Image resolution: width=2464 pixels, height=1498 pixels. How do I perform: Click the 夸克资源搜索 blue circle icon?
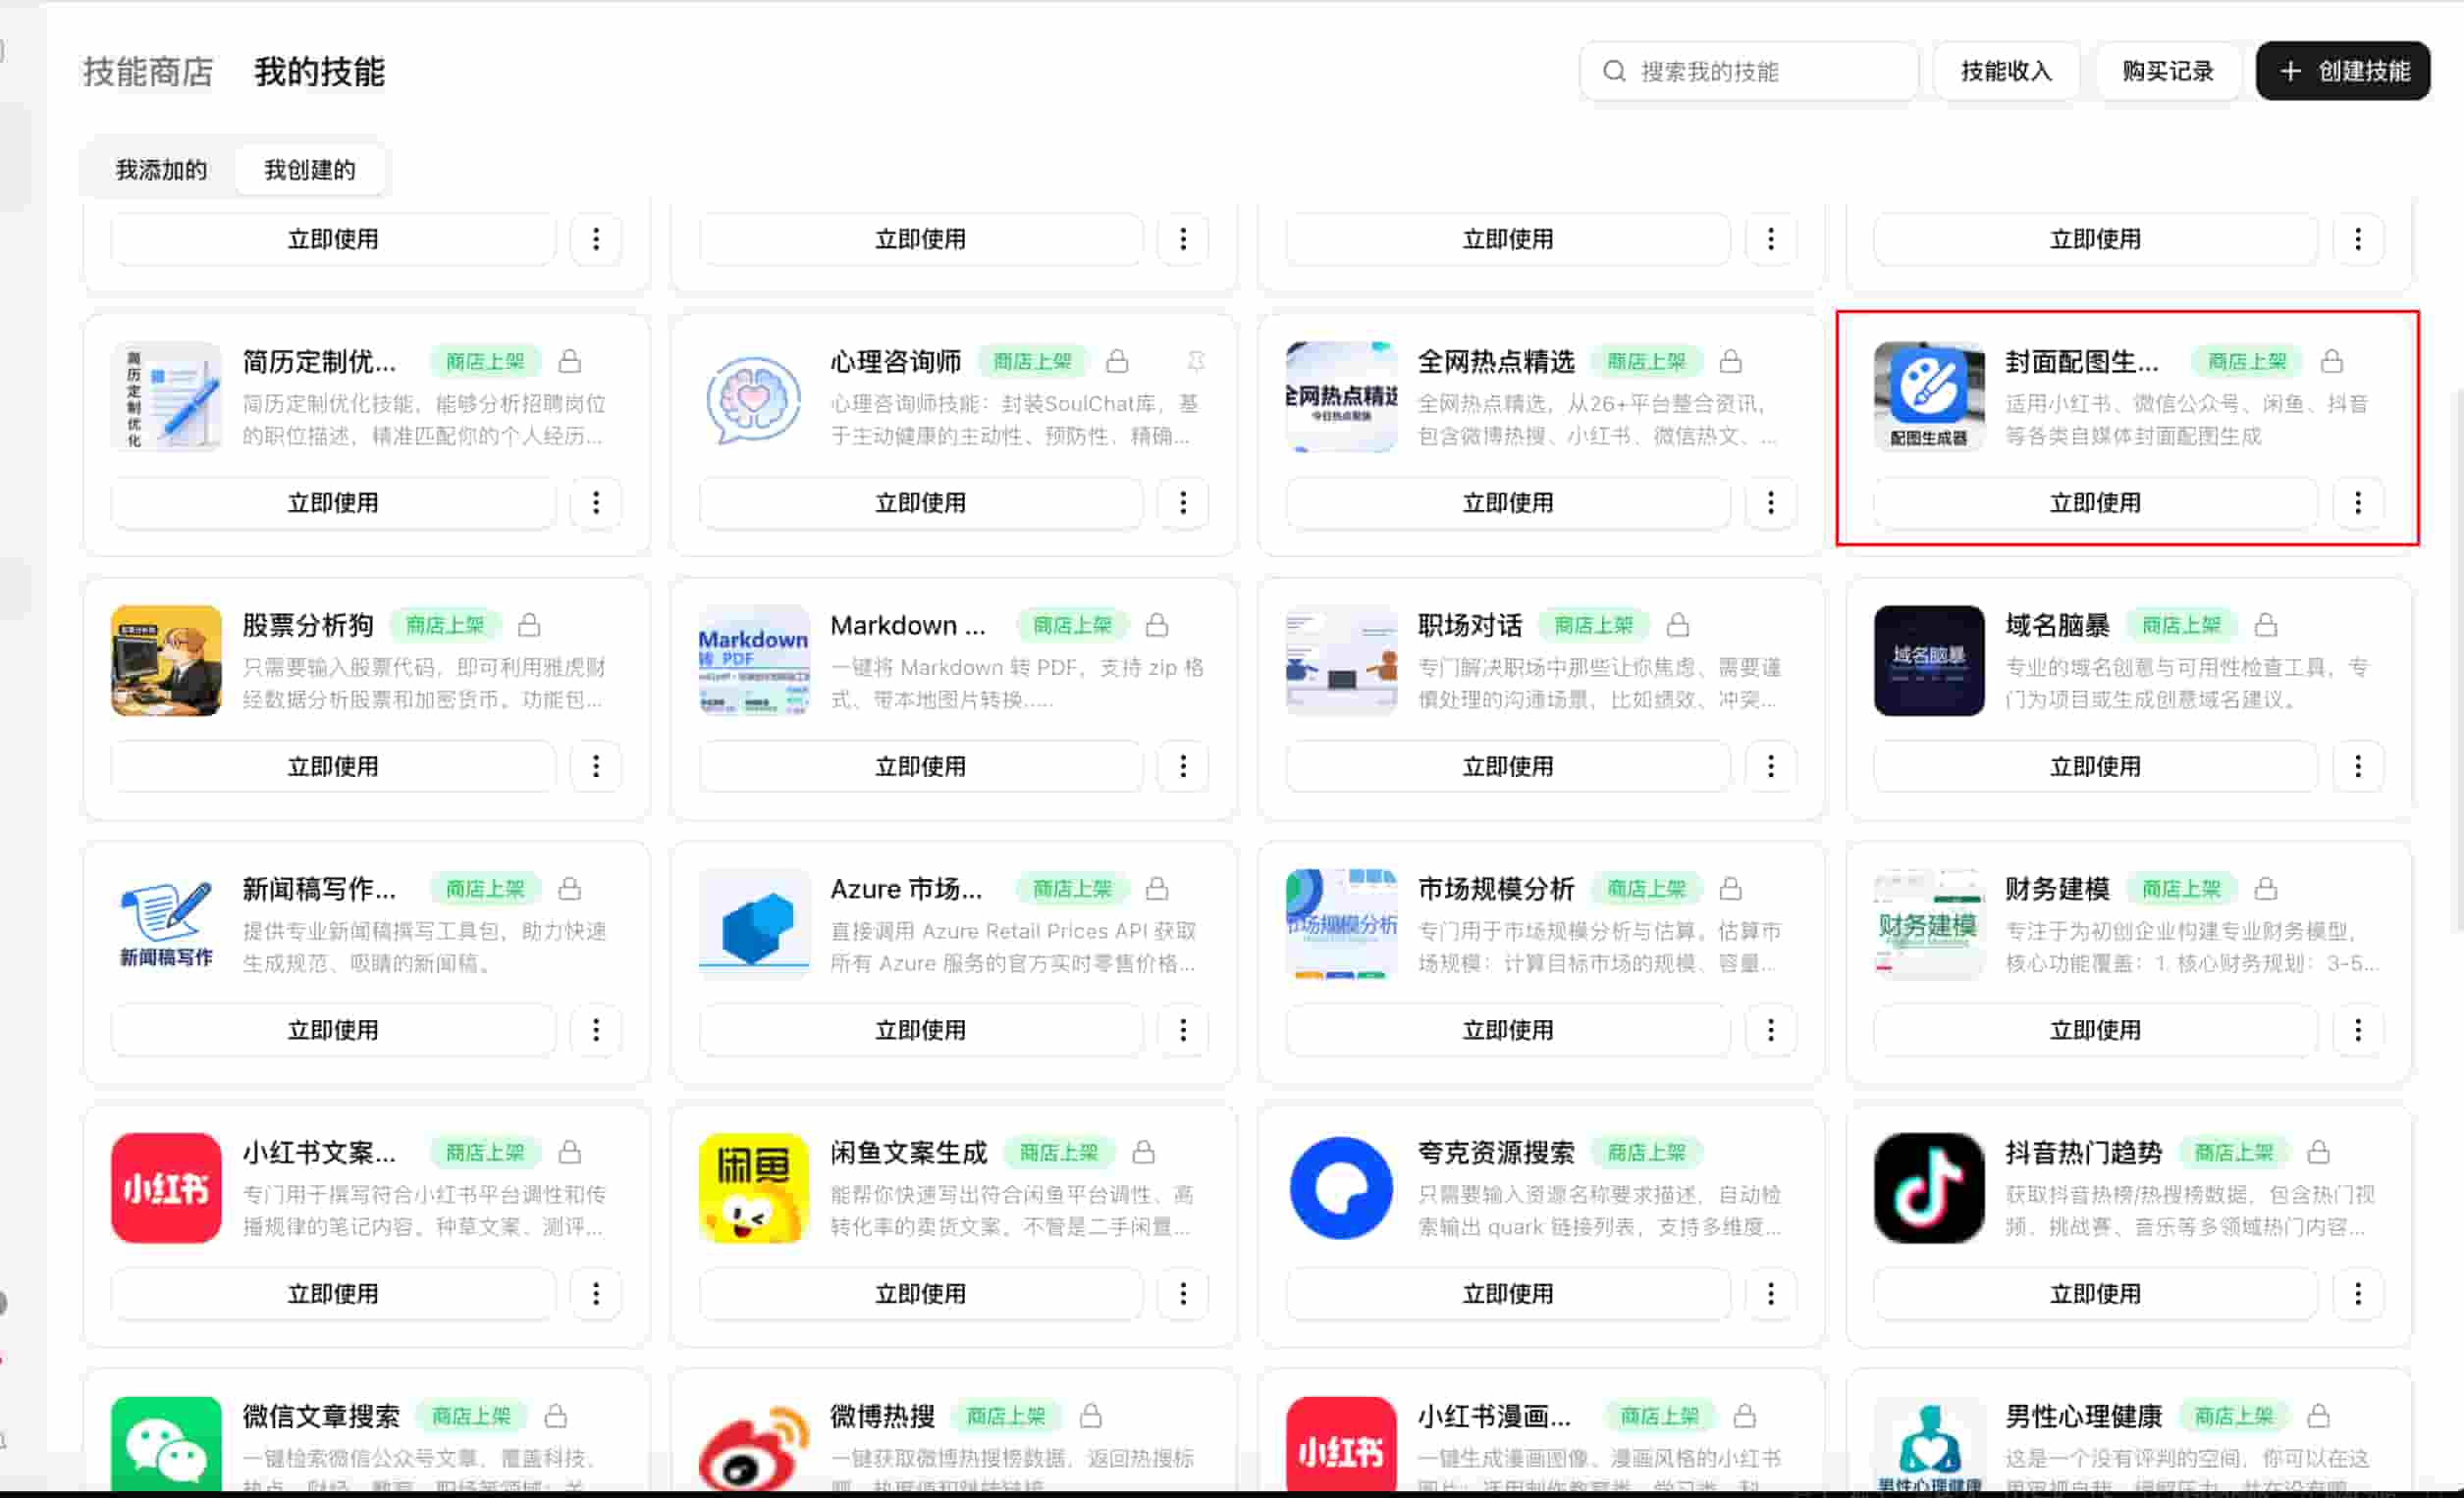[1340, 1187]
